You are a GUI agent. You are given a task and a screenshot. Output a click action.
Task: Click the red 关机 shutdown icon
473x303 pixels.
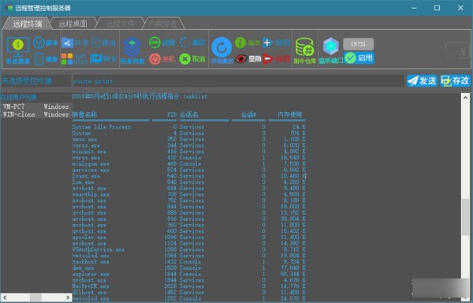[155, 59]
